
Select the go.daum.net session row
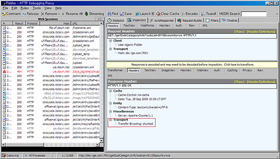(x=51, y=128)
